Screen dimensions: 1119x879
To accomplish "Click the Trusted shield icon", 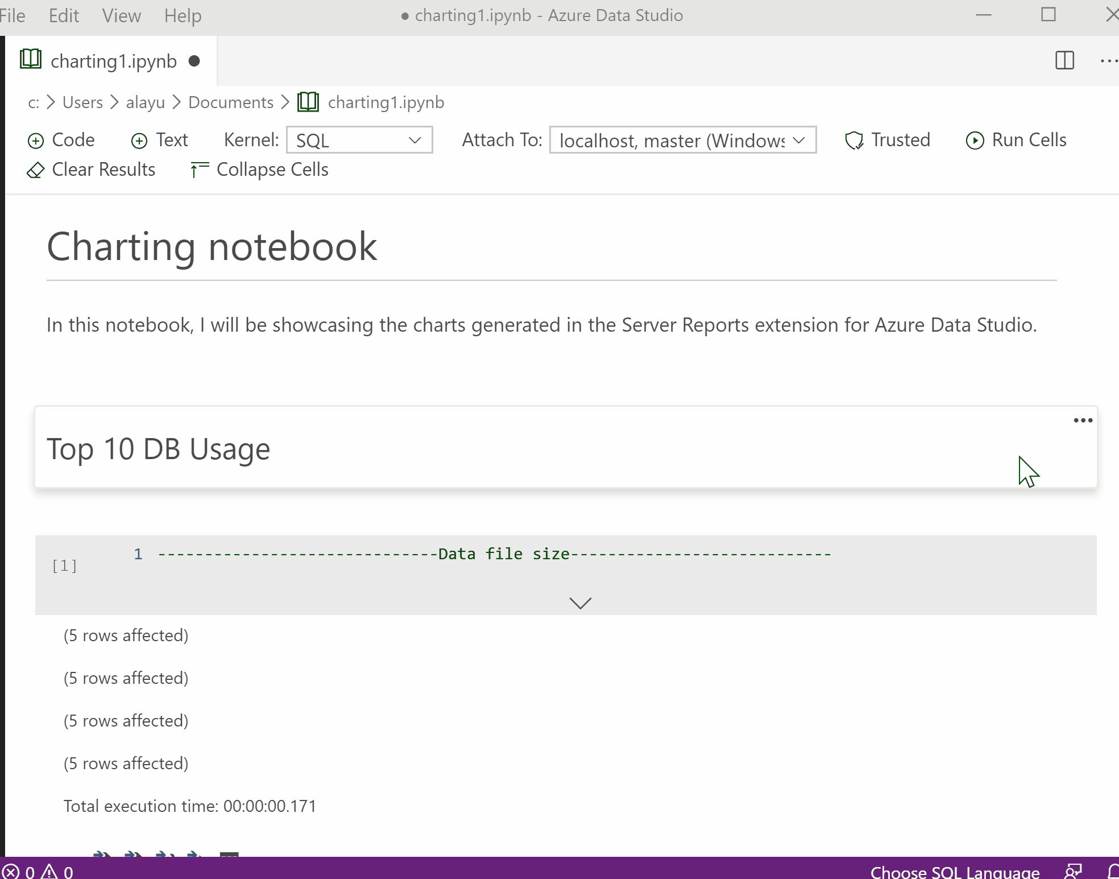I will point(854,140).
